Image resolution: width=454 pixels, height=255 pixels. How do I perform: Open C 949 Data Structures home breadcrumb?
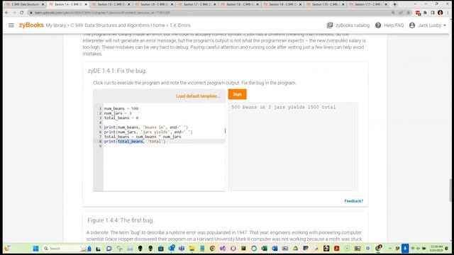pos(118,25)
